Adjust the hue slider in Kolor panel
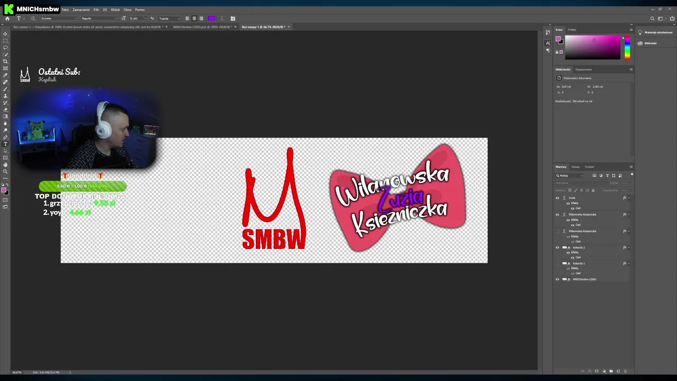The image size is (677, 381). 627,47
